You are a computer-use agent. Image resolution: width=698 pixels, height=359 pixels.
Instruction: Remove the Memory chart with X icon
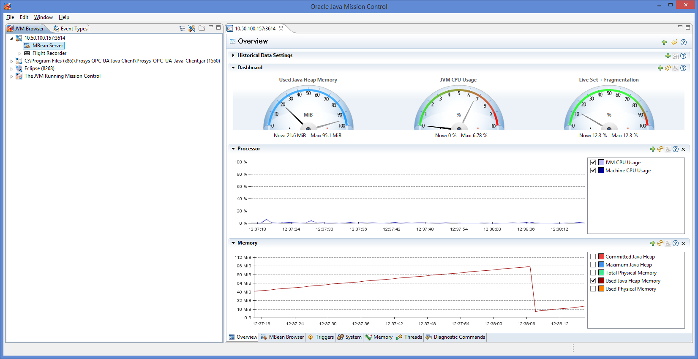coord(683,243)
